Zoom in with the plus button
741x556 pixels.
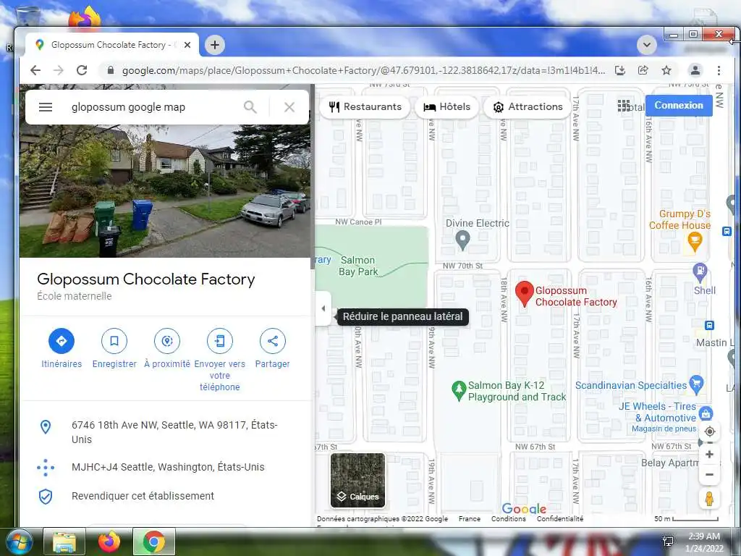[x=709, y=455]
